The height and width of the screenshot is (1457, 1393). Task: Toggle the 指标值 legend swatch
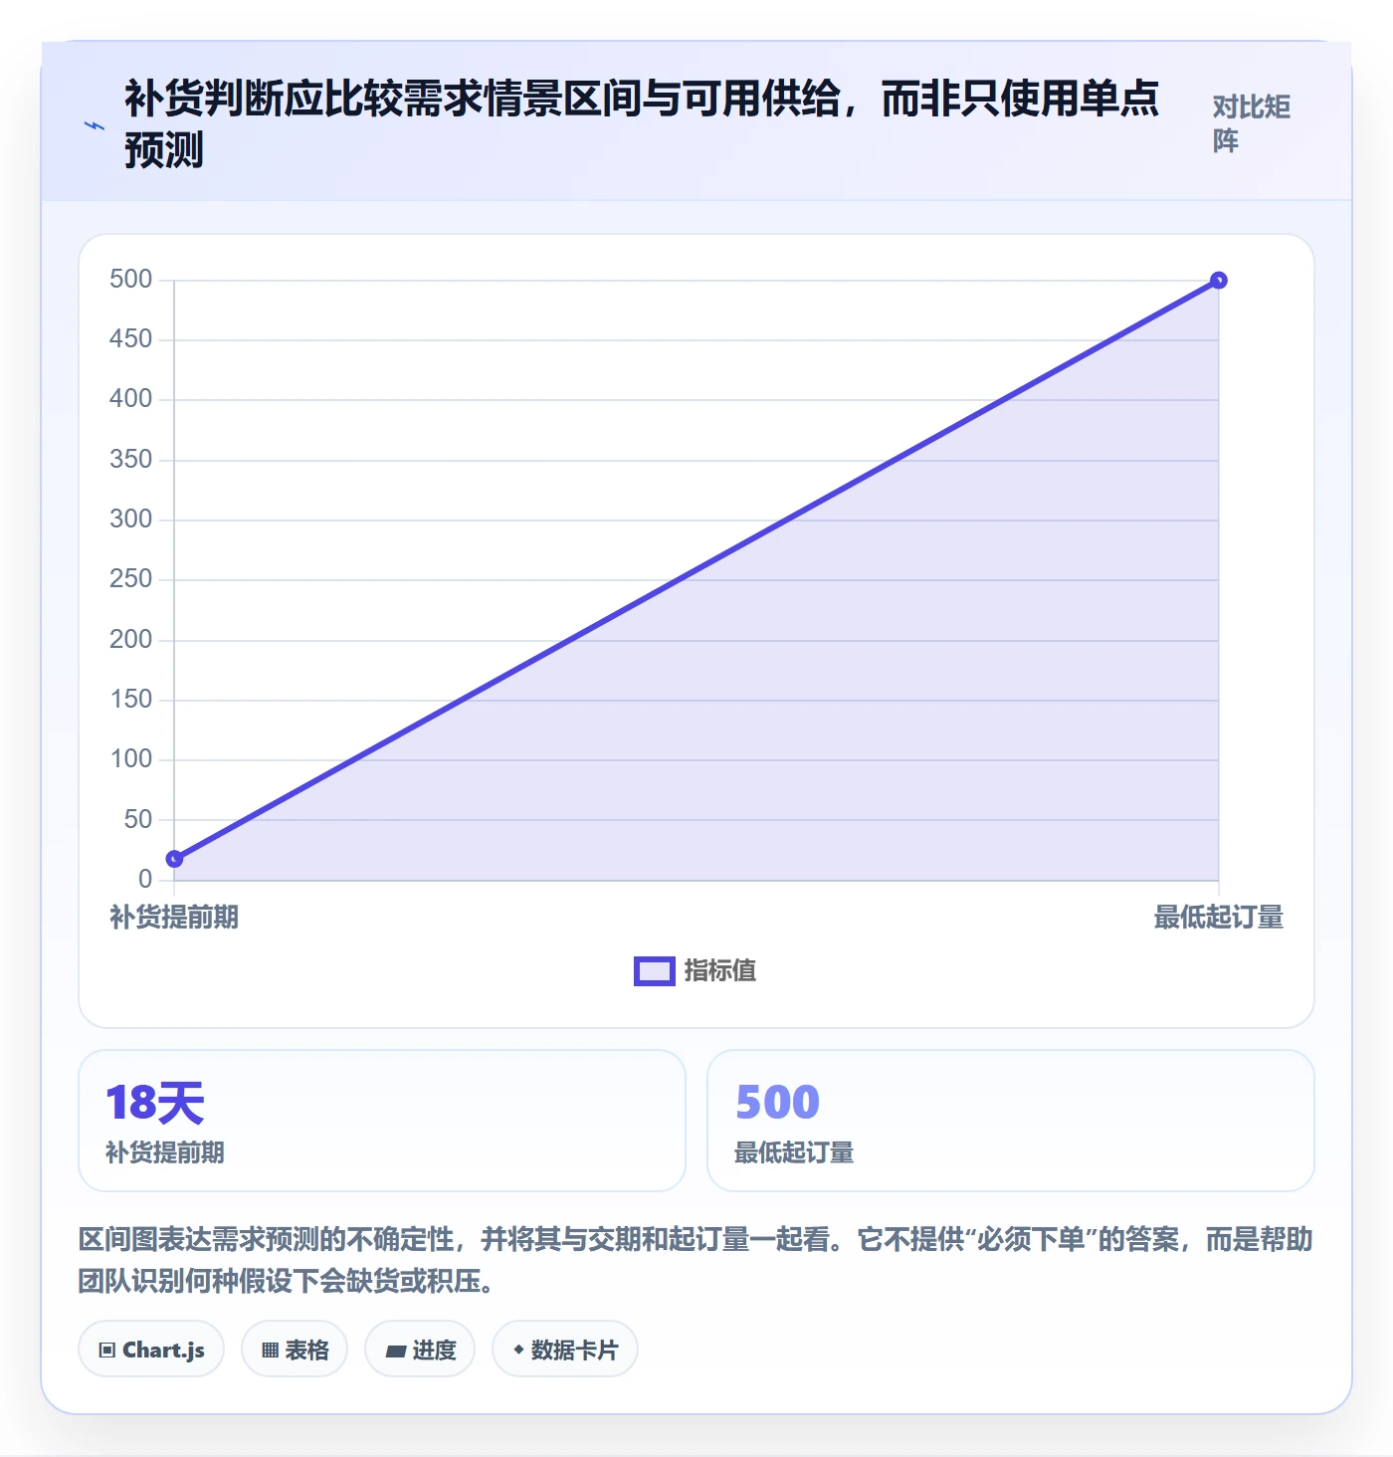[x=655, y=971]
